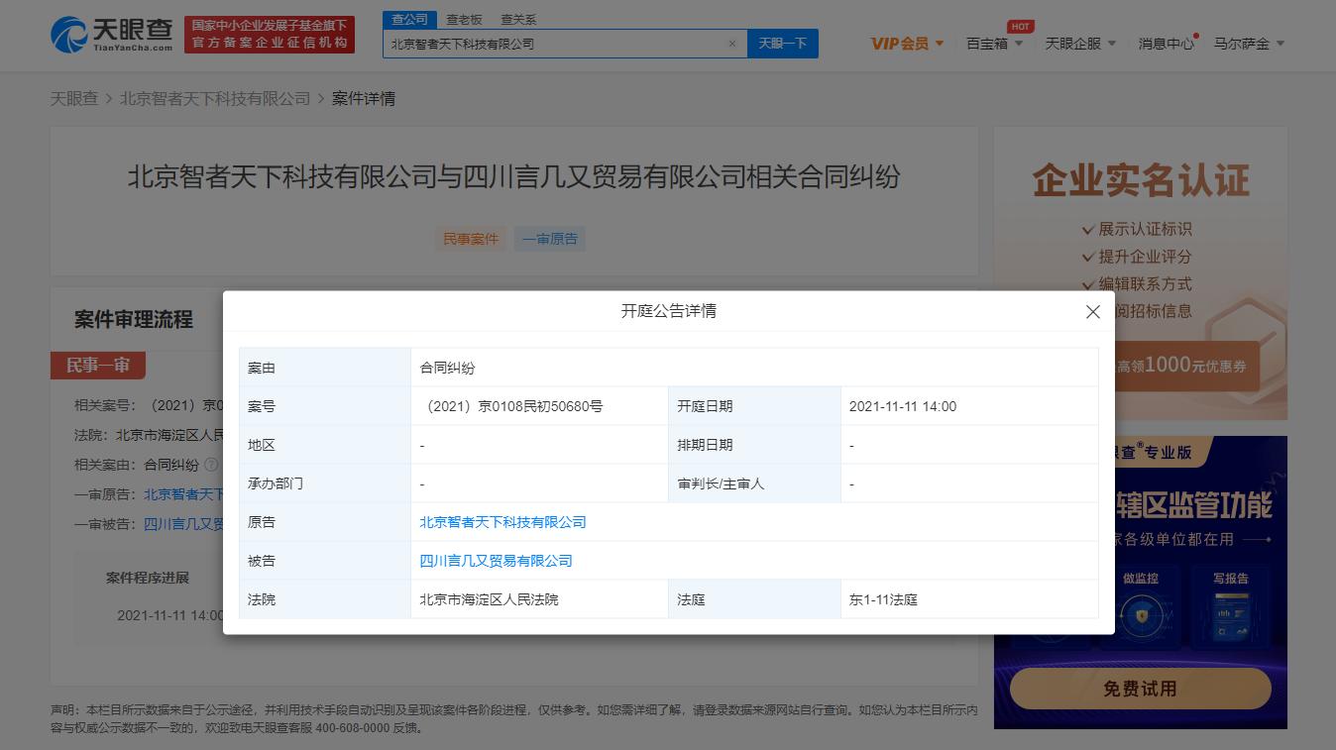Switch to the 查关系 search tab
Viewport: 1336px width, 750px height.
519,19
